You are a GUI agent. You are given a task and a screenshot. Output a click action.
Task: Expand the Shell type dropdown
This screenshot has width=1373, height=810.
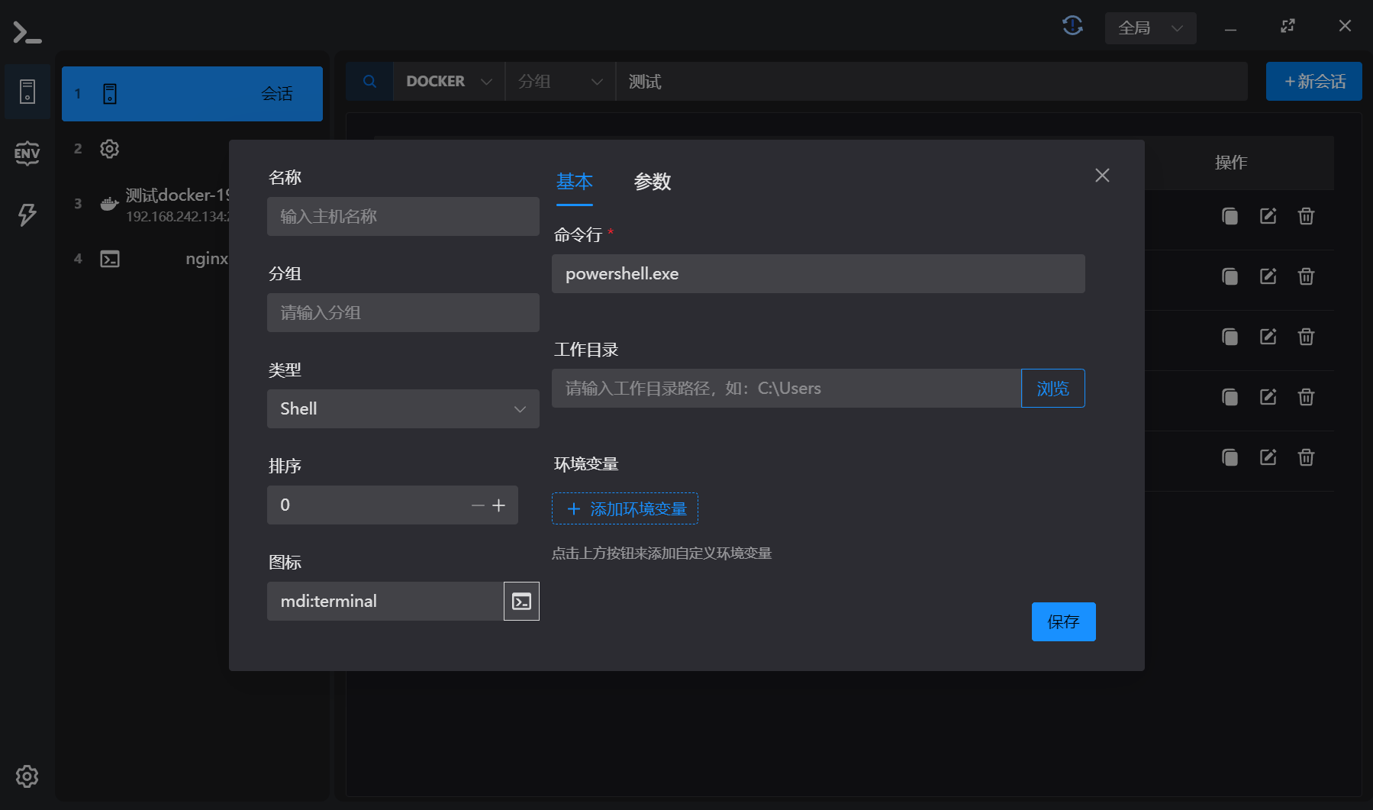click(x=403, y=409)
